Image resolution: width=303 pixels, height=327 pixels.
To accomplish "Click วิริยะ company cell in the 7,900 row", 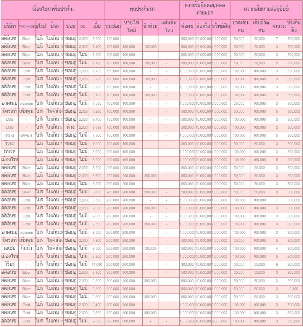I will [10, 144].
